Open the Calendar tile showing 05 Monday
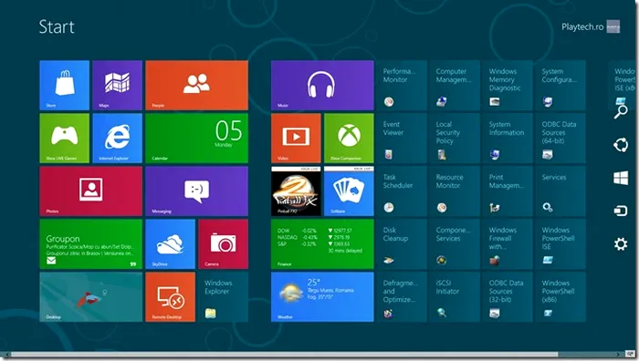639x361 pixels. 196,138
